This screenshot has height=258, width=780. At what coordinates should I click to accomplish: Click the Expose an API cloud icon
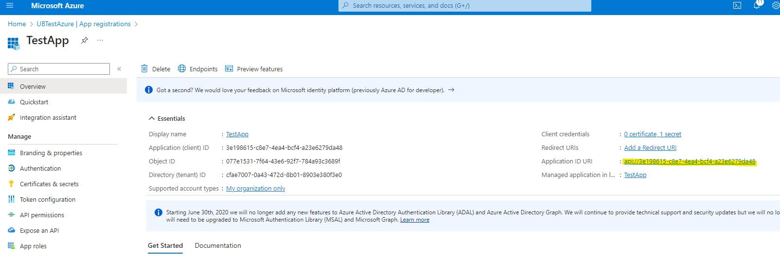click(x=11, y=230)
